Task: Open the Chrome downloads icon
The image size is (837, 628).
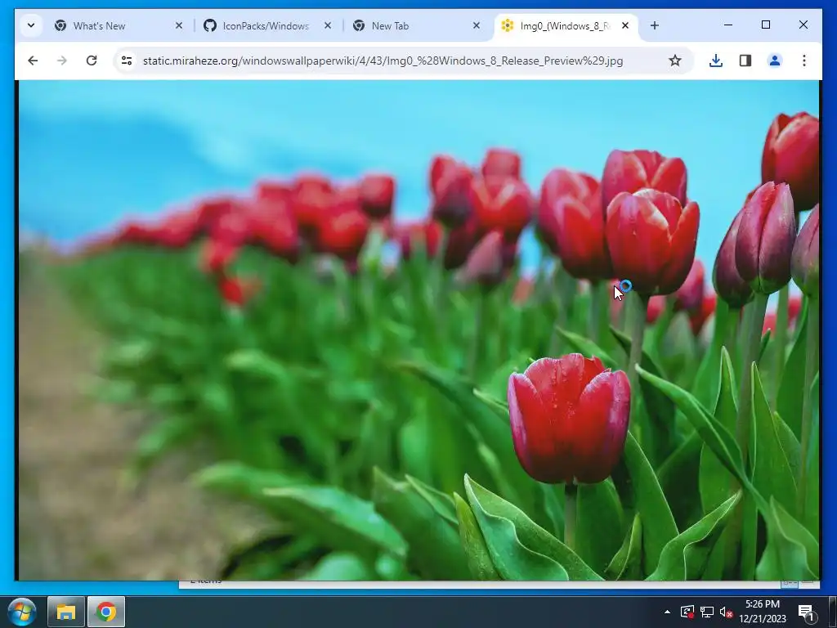Action: tap(716, 61)
